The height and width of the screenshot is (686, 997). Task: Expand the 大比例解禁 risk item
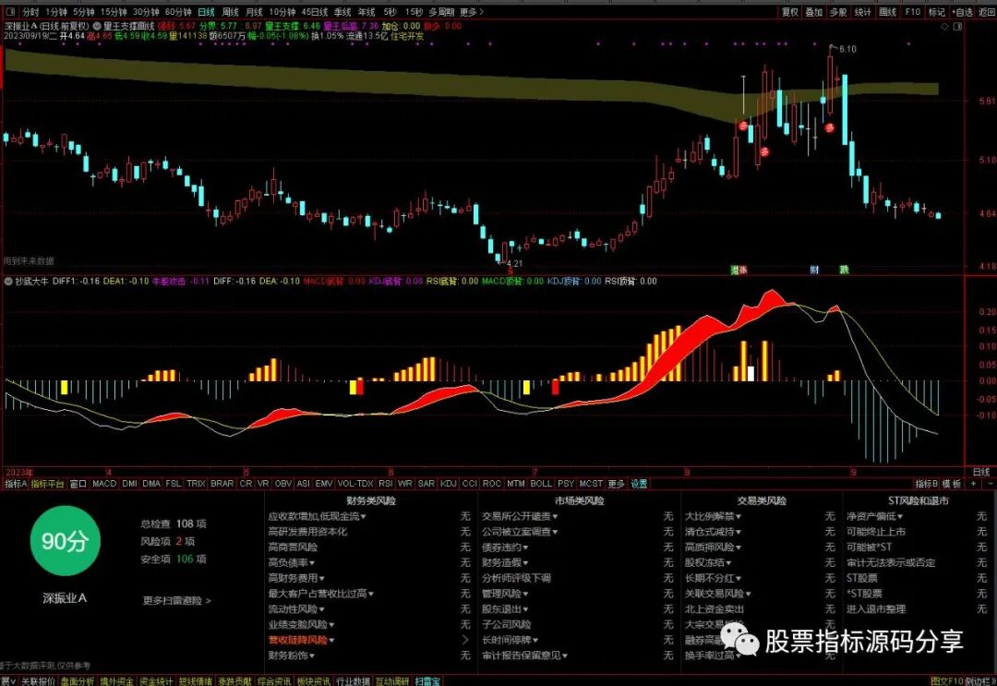click(x=713, y=516)
